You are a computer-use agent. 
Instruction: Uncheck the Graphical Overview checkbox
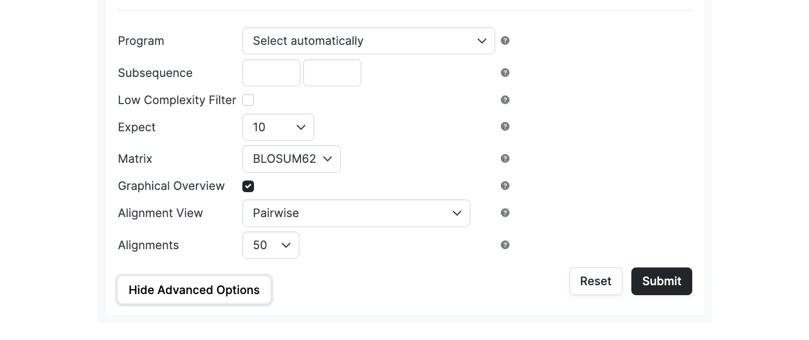pos(248,186)
